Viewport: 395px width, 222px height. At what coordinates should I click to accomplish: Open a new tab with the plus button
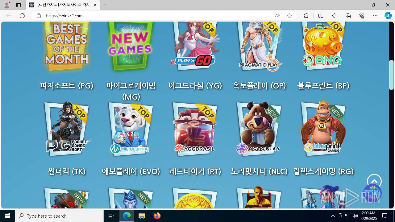coord(105,5)
